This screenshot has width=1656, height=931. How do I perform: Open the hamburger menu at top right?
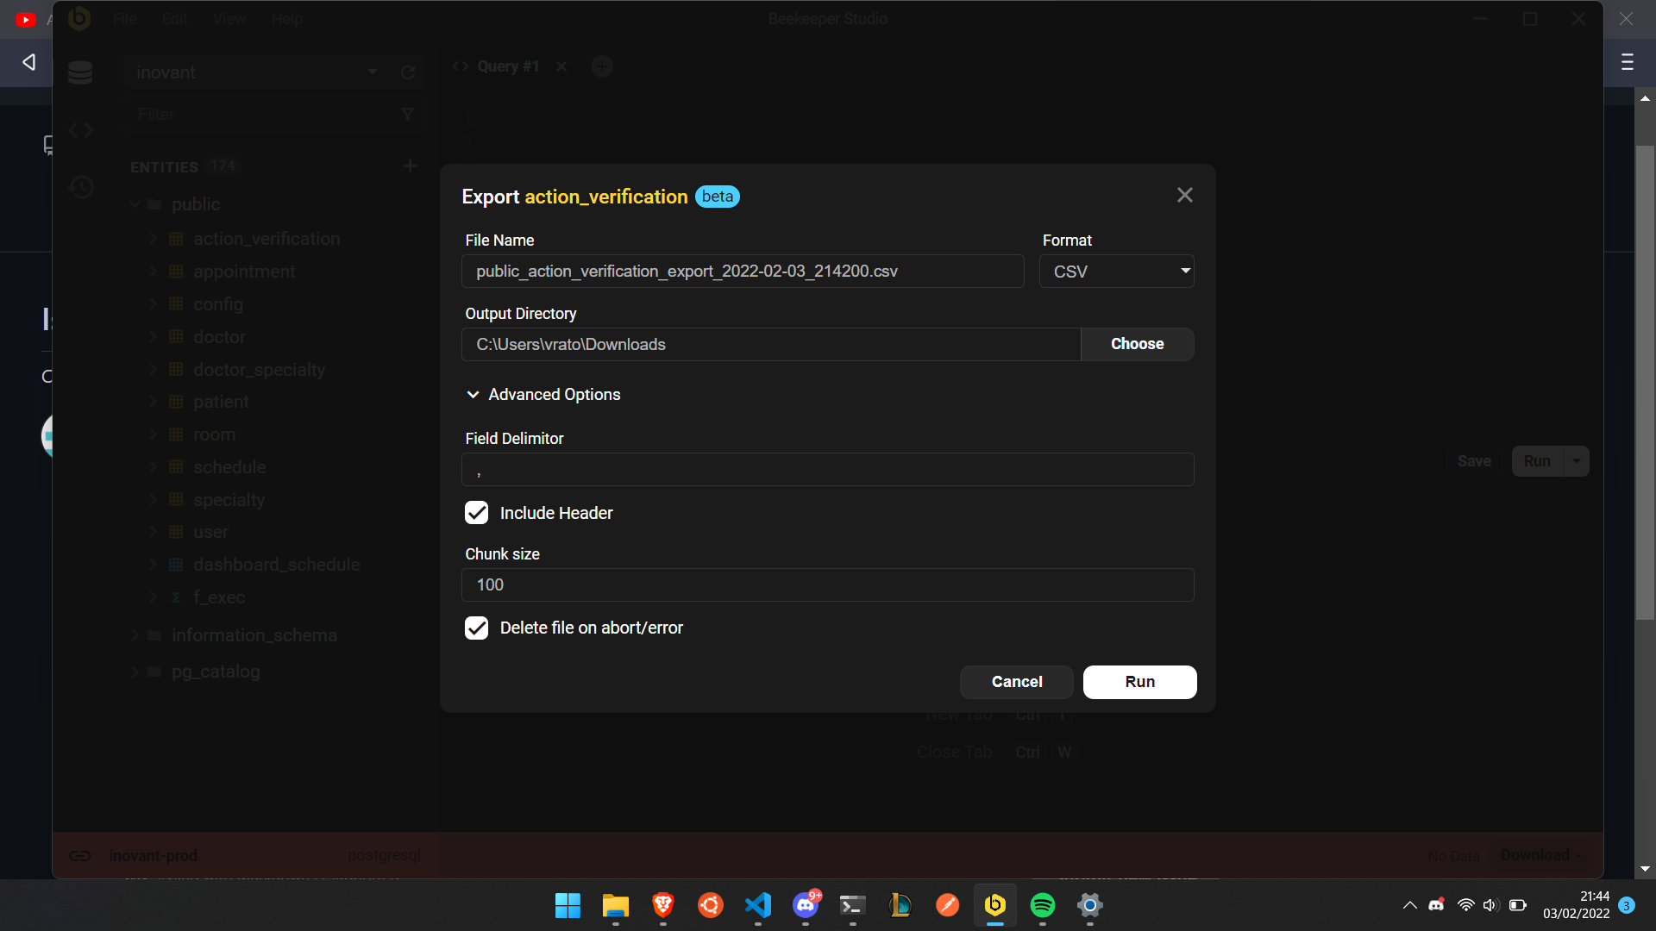[x=1628, y=62]
